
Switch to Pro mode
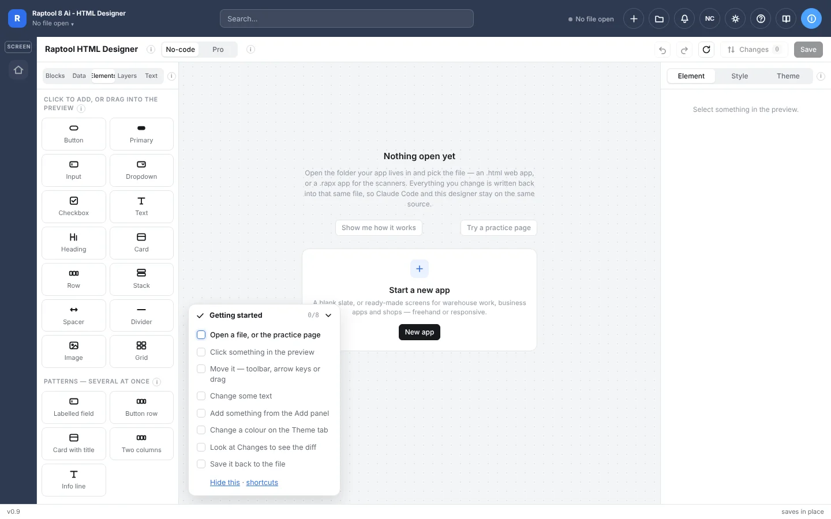point(218,50)
